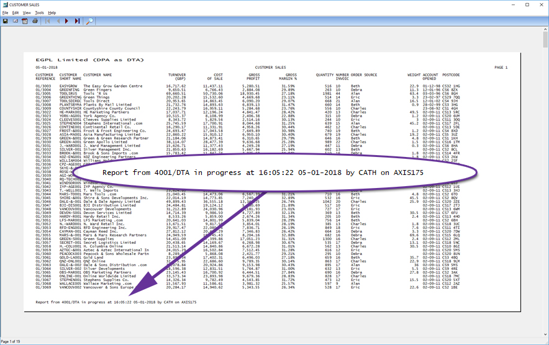This screenshot has width=549, height=345.
Task: Click 'Vancouver Developments' customer name
Action: [x=107, y=209]
